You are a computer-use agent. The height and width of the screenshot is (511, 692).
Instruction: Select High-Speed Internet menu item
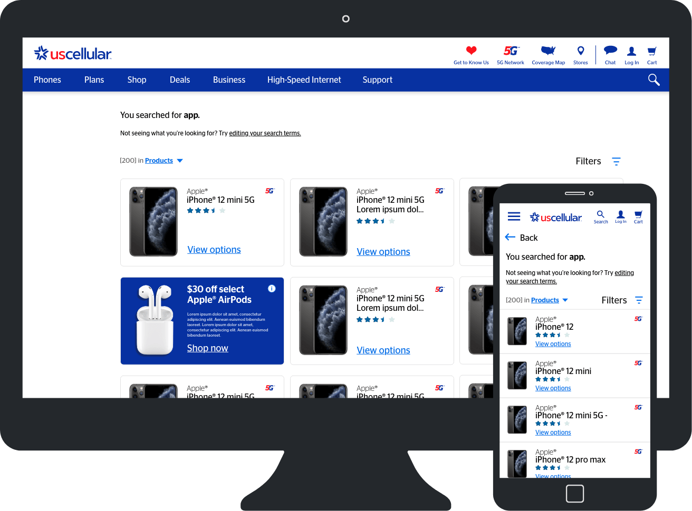pos(304,80)
